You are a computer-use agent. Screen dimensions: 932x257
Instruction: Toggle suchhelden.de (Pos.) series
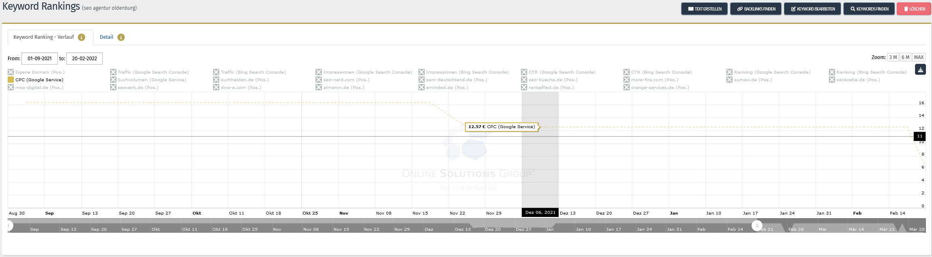[241, 80]
